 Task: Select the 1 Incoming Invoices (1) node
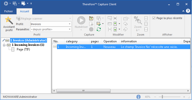coord(28,45)
